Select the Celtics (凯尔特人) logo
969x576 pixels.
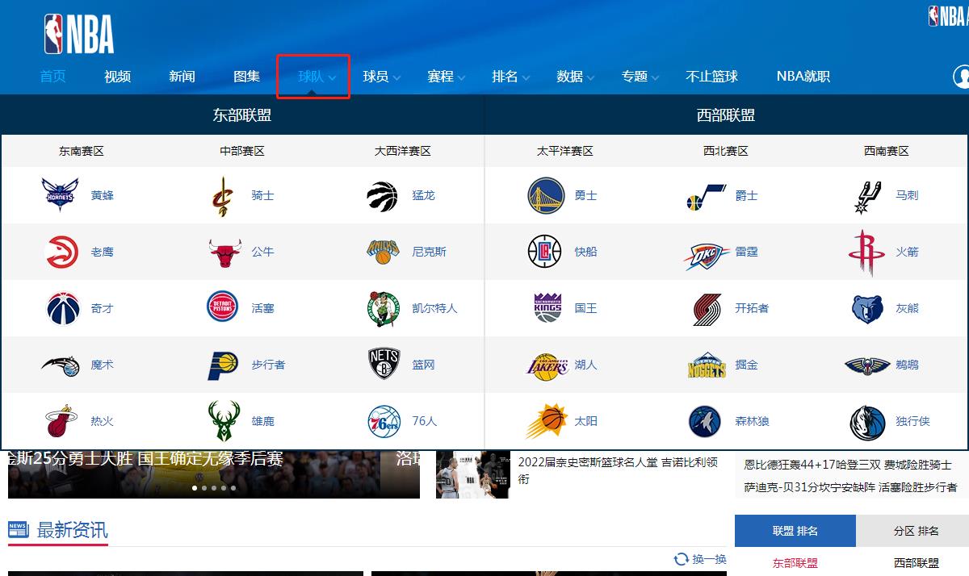384,308
